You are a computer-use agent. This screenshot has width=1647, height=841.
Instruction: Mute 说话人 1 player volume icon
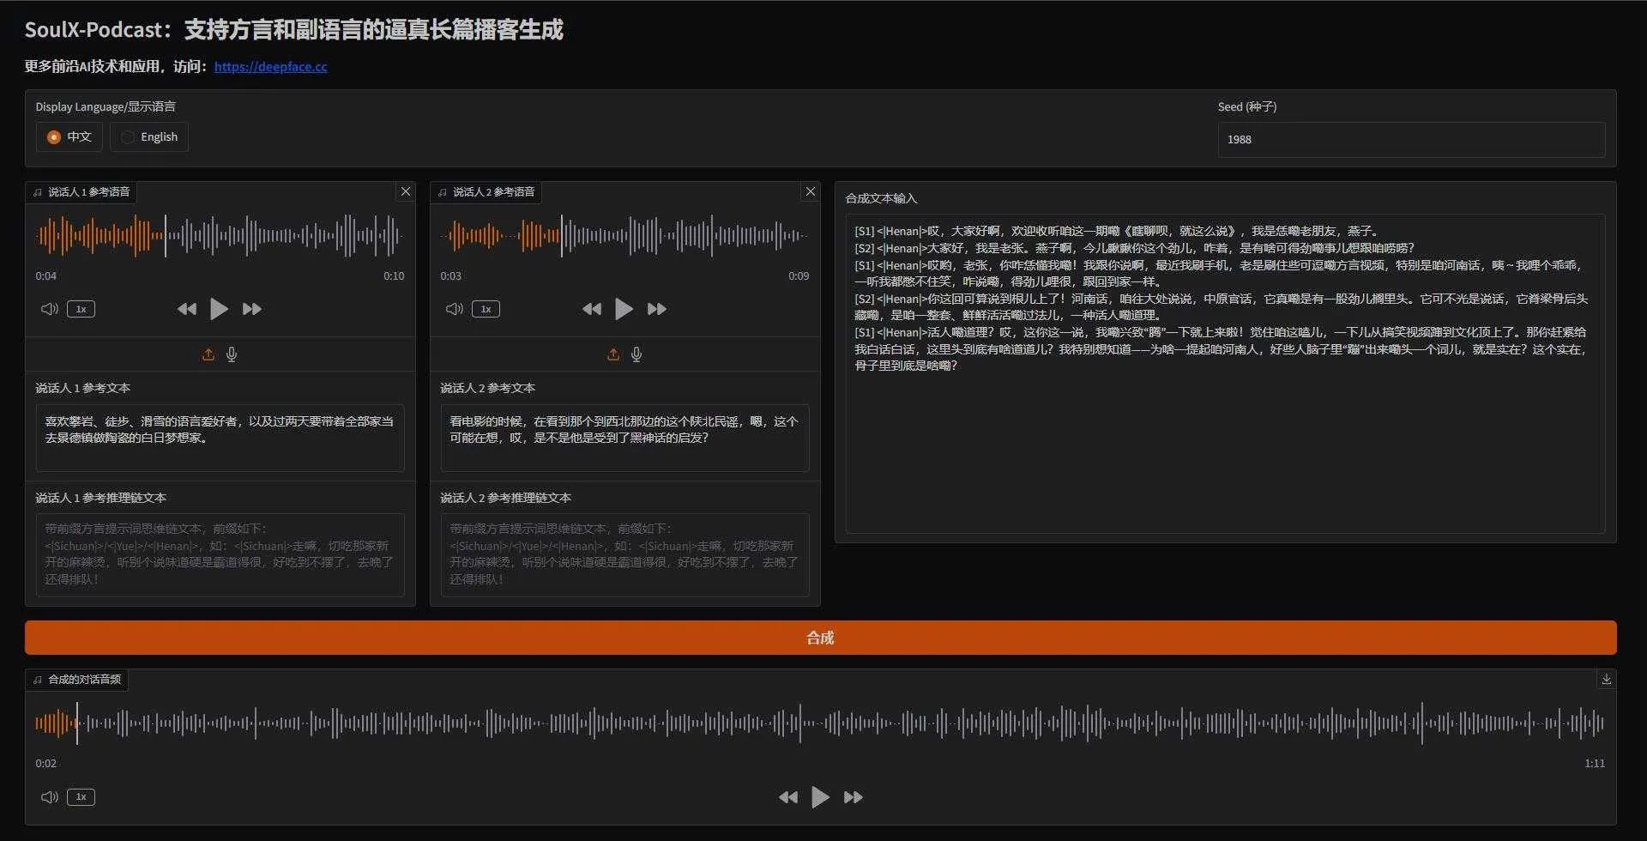coord(49,309)
